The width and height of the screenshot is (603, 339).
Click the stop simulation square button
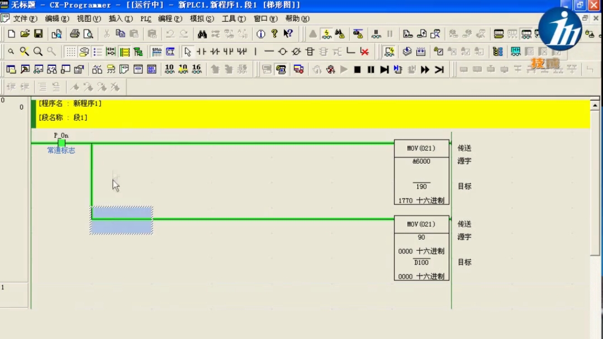(x=357, y=70)
